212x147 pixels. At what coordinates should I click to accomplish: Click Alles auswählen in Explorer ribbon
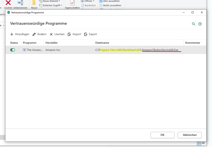(110, 1)
